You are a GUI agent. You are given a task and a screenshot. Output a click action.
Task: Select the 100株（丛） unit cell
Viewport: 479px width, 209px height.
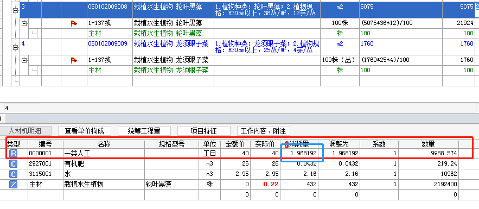coord(340,60)
